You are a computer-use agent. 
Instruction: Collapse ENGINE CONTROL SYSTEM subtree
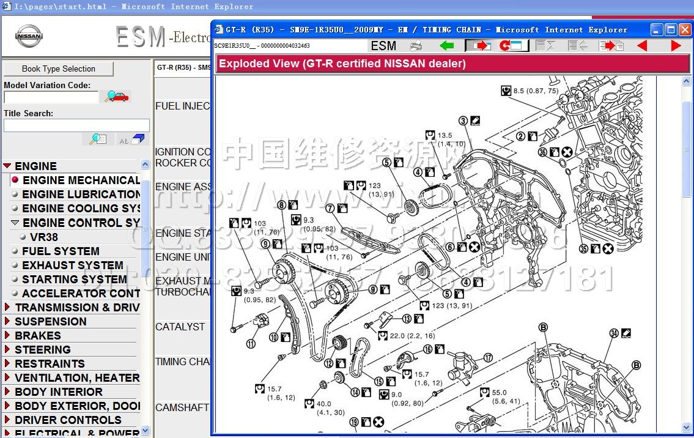pyautogui.click(x=15, y=223)
